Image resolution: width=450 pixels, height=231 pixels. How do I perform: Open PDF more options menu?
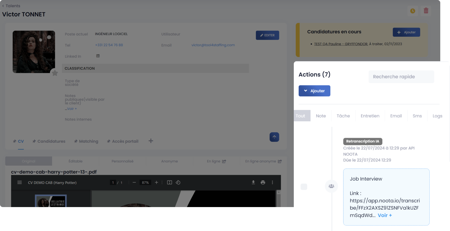point(272,183)
